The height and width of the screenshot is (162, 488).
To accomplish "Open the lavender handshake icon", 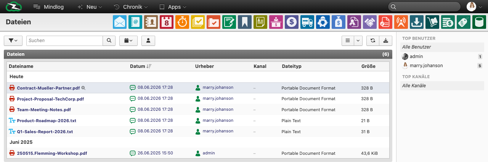I will (x=370, y=22).
